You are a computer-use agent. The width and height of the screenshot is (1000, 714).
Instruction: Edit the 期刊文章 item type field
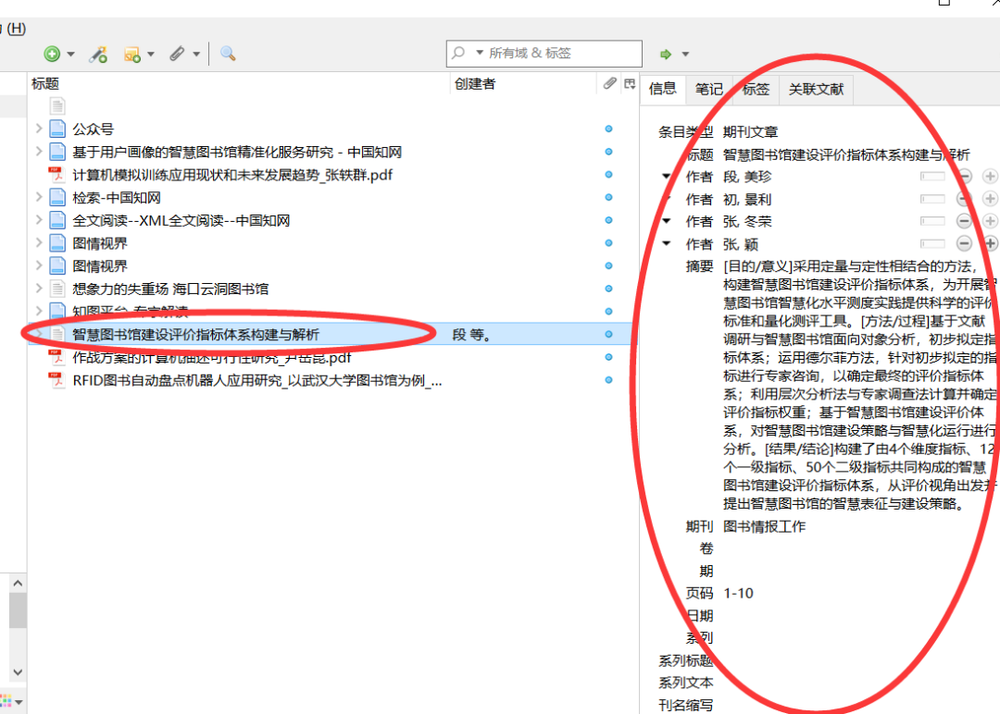pos(751,132)
